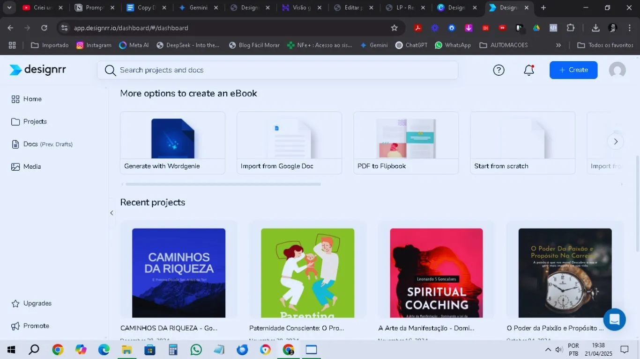View site information icon in address bar
The width and height of the screenshot is (640, 359).
pos(65,28)
